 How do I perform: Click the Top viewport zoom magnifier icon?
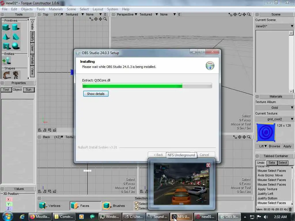pos(105,19)
